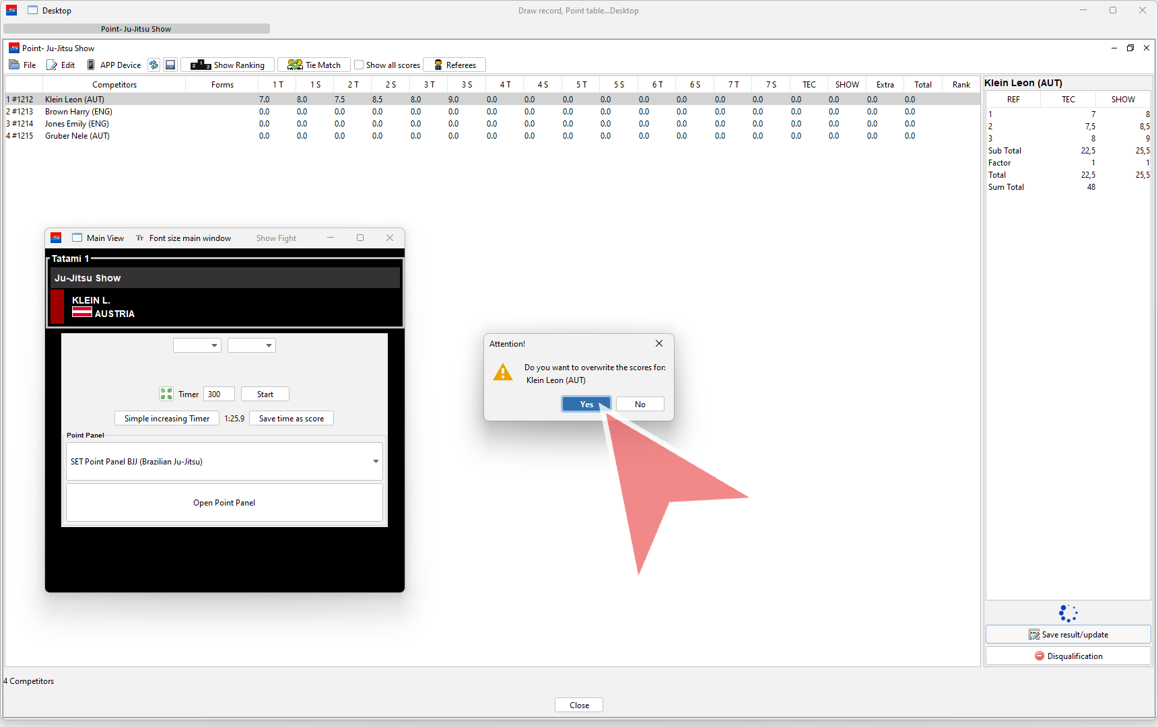
Task: Expand the first empty dropdown above Timer
Action: point(197,345)
